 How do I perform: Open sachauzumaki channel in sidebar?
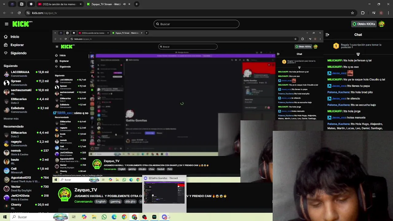pos(26,92)
